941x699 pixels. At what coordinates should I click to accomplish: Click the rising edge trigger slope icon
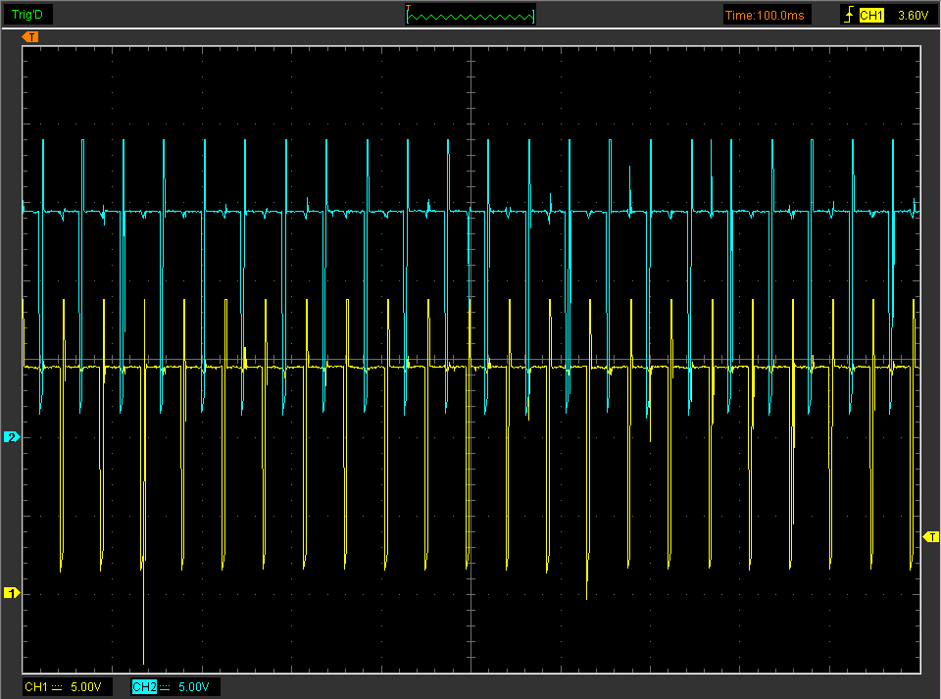coord(848,15)
